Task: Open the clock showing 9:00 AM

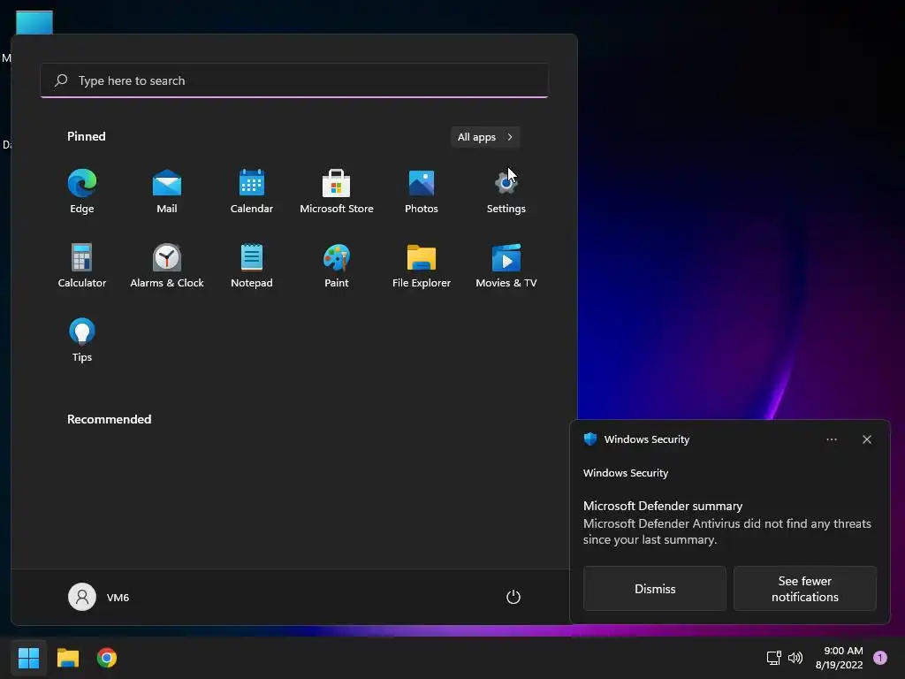Action: (840, 658)
